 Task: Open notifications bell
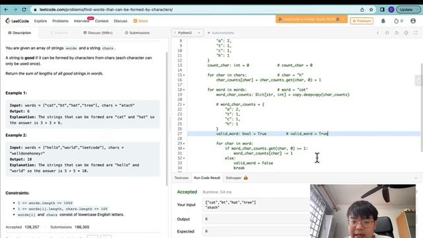[x=383, y=20]
